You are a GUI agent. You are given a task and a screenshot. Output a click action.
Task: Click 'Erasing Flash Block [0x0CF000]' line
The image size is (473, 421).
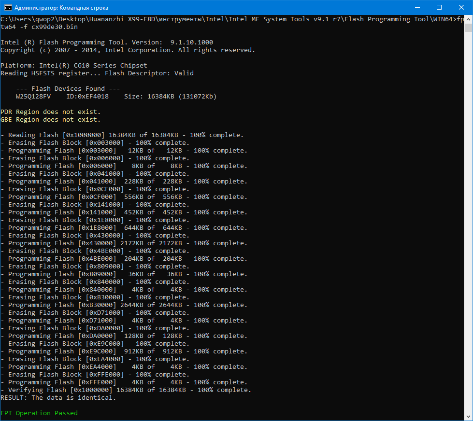(95, 189)
